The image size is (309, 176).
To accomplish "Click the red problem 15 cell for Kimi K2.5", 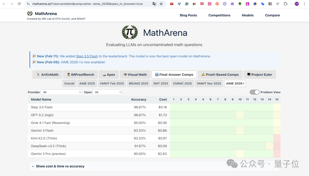I will 277,138.
